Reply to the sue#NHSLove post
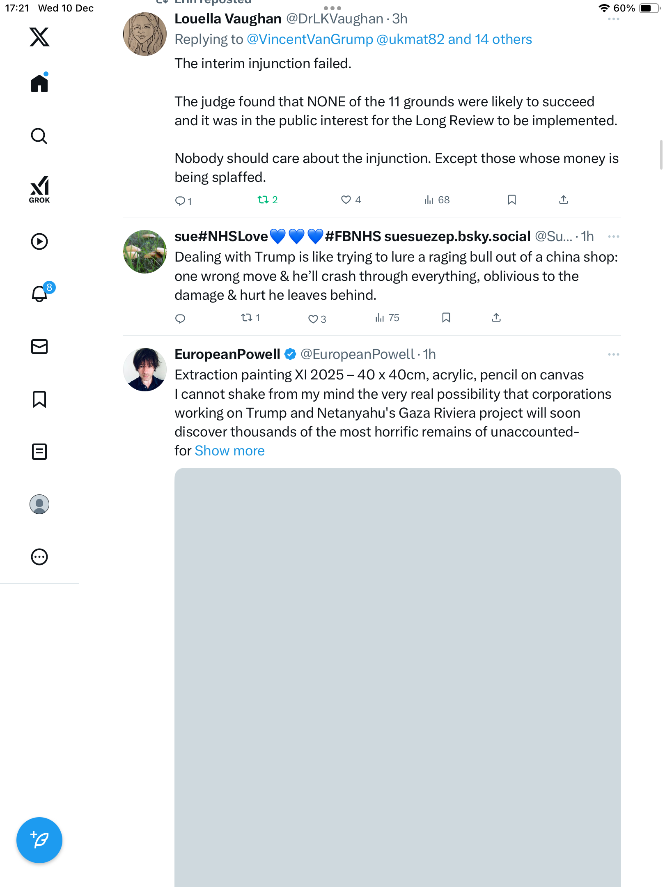665x887 pixels. click(x=180, y=319)
